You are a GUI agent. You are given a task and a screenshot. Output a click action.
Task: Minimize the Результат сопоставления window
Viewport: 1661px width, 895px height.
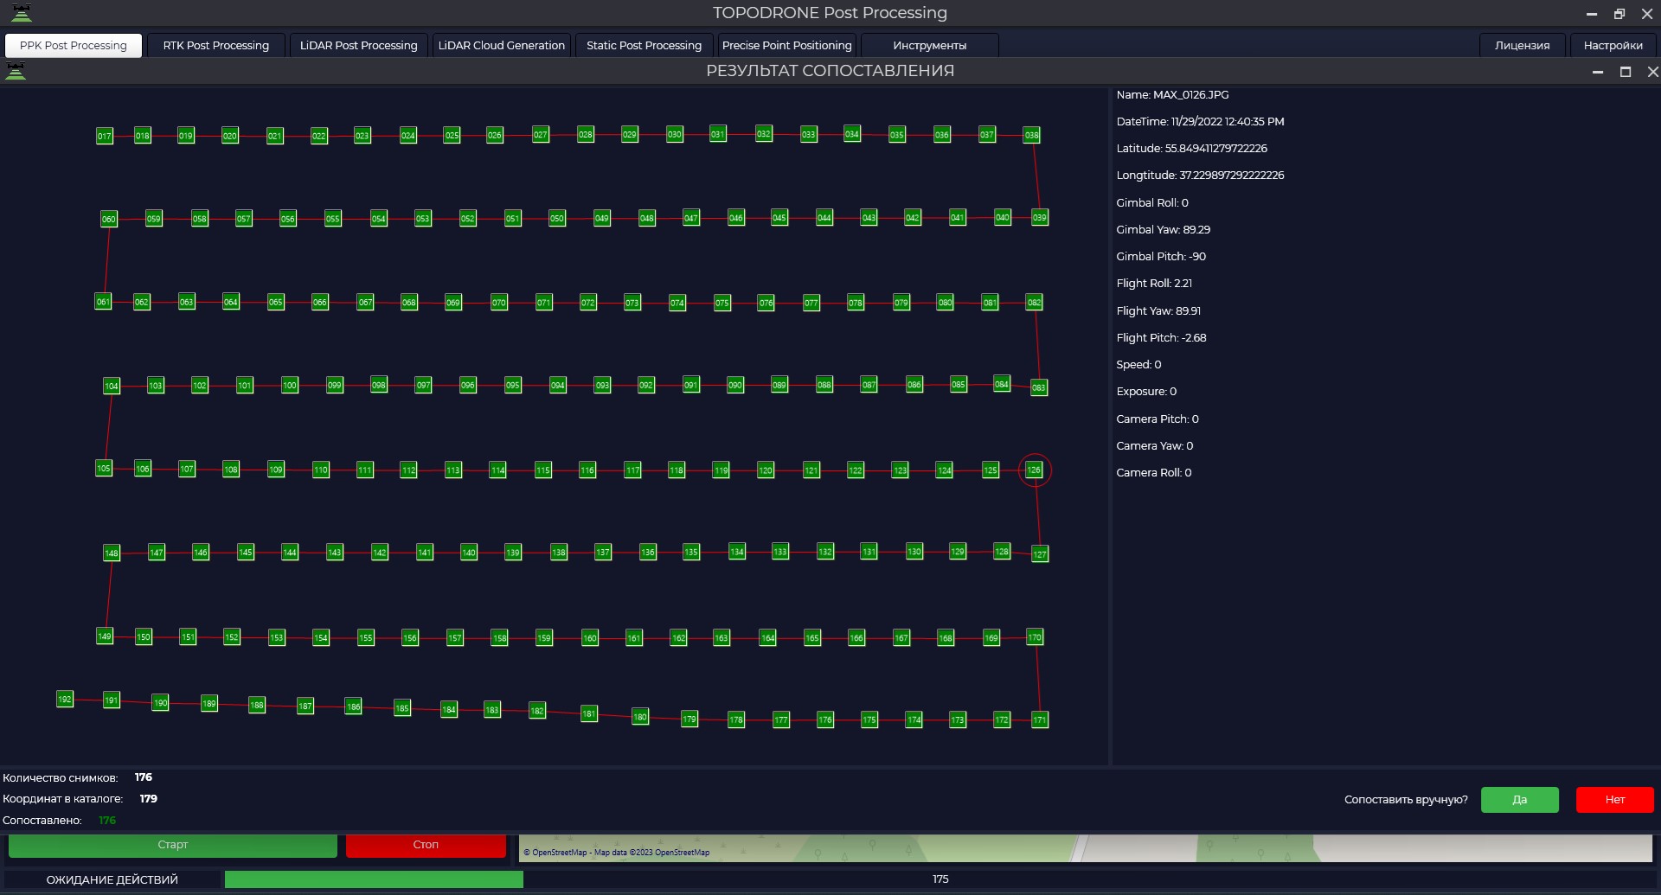tap(1598, 72)
